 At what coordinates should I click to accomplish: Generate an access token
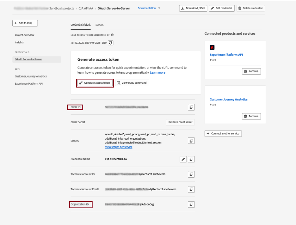tap(95, 83)
